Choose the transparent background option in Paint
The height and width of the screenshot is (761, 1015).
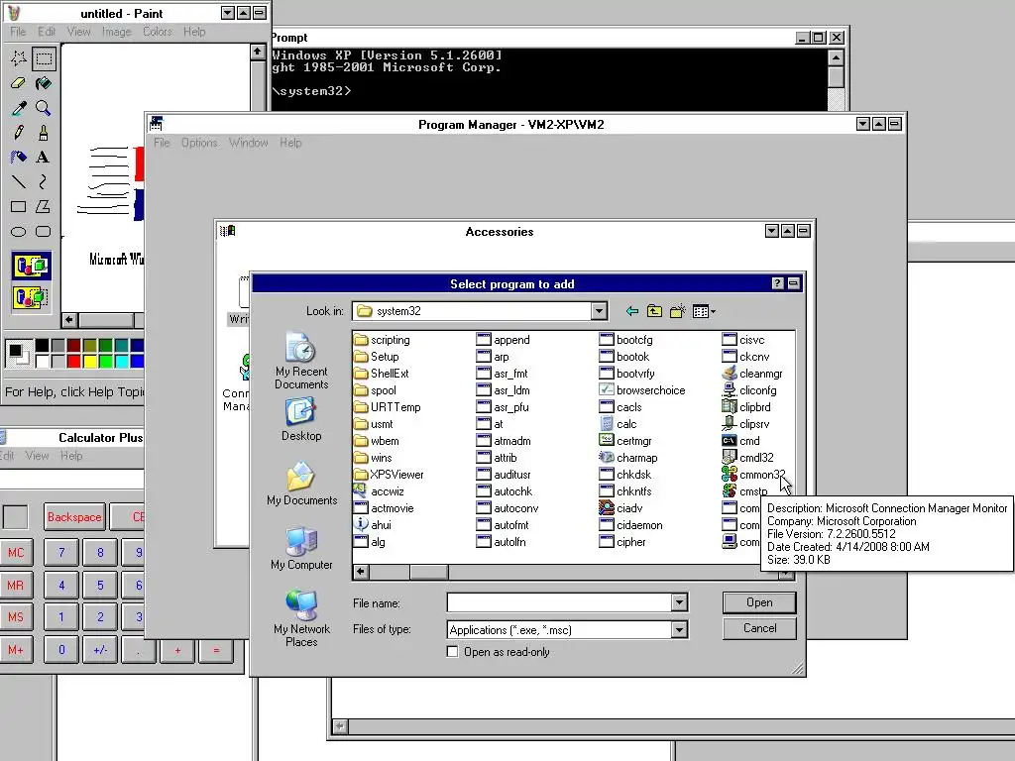[x=31, y=297]
